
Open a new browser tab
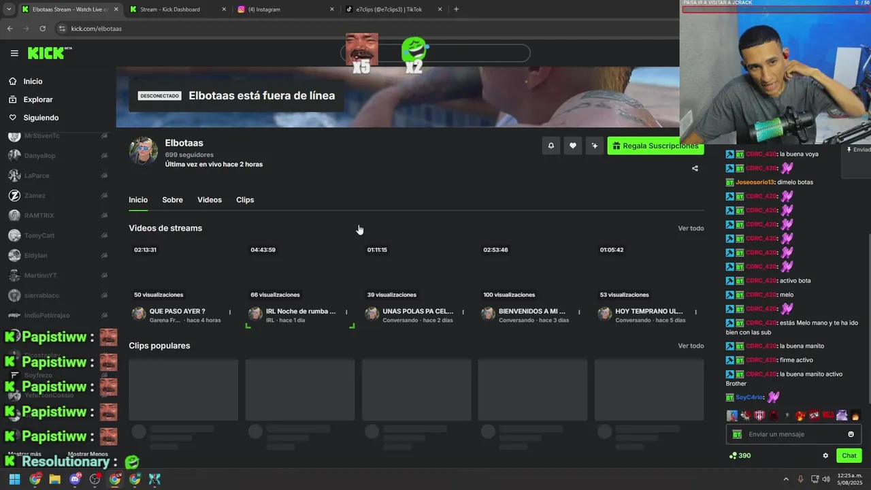(x=456, y=10)
